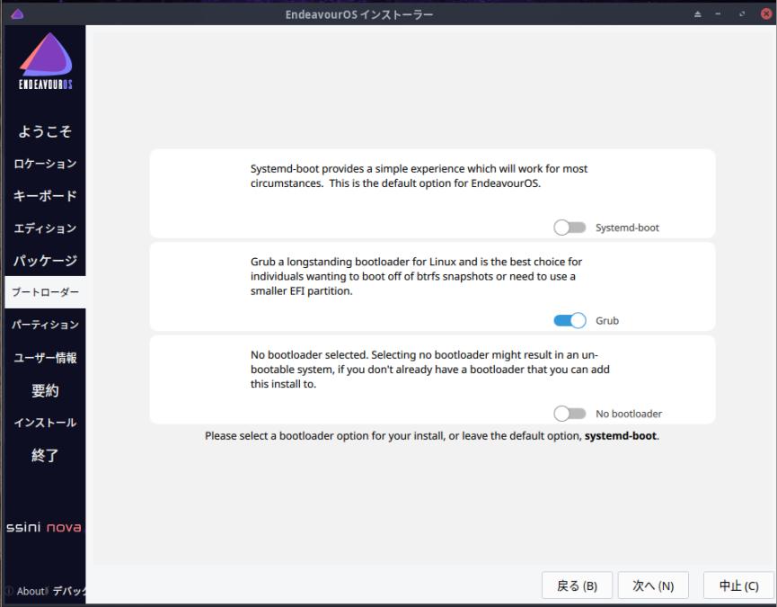Click the EndeavourOS インストーラー title text
This screenshot has height=607, width=777.
358,14
